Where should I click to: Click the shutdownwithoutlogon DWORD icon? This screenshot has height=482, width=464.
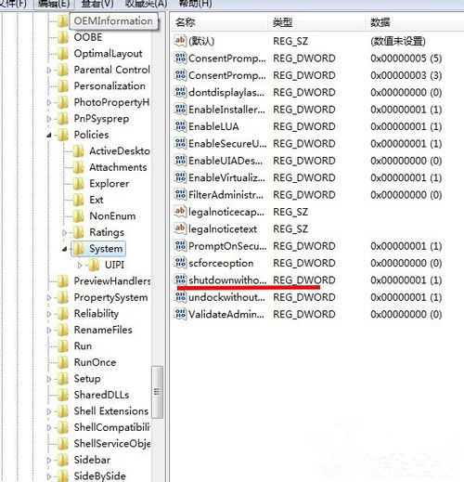pyautogui.click(x=180, y=280)
